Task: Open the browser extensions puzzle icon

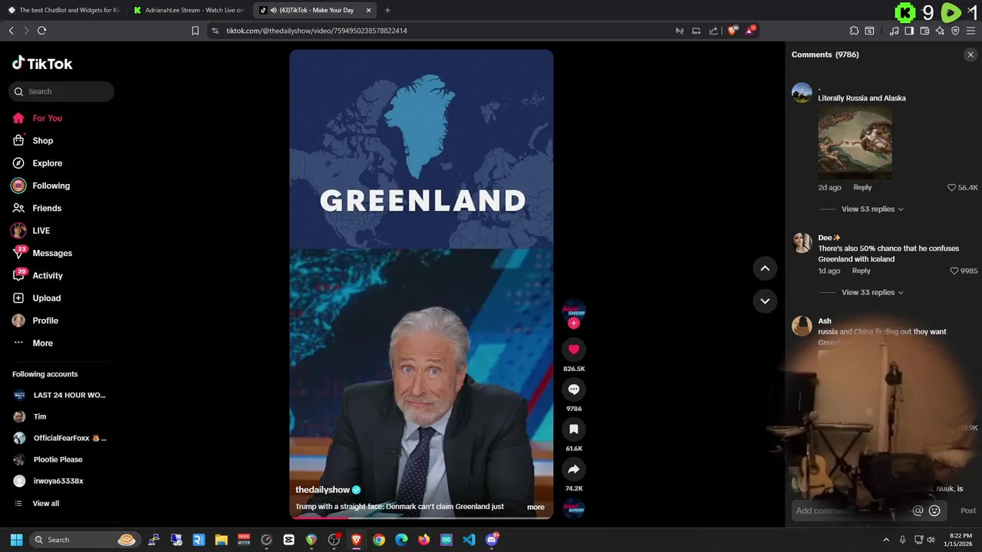Action: 854,31
